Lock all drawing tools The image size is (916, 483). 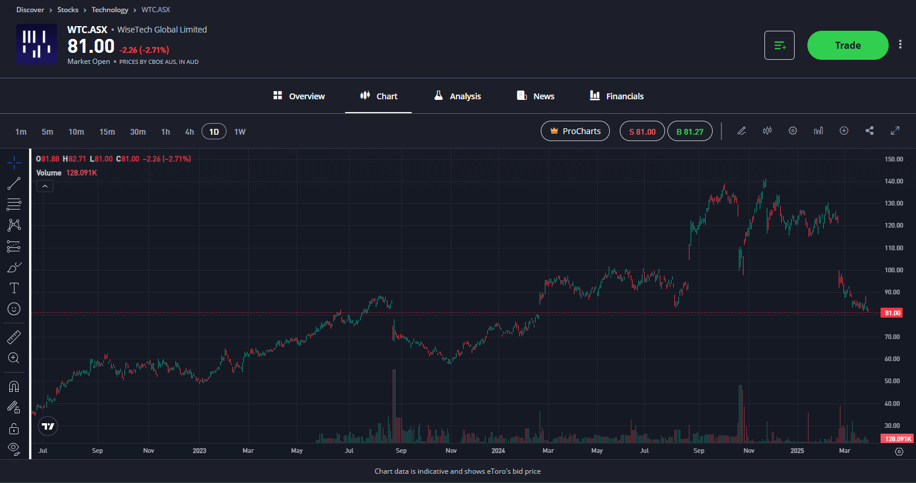pyautogui.click(x=14, y=428)
